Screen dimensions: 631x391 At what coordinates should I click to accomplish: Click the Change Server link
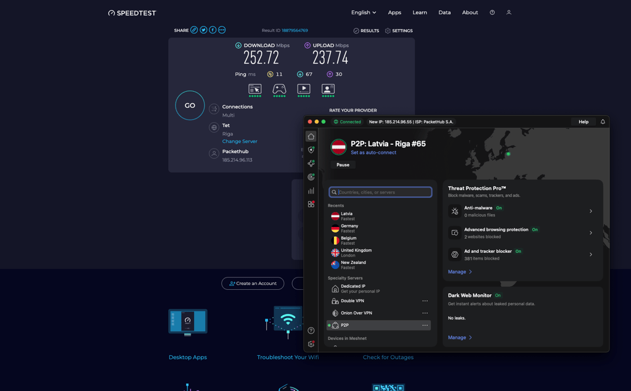coord(240,141)
